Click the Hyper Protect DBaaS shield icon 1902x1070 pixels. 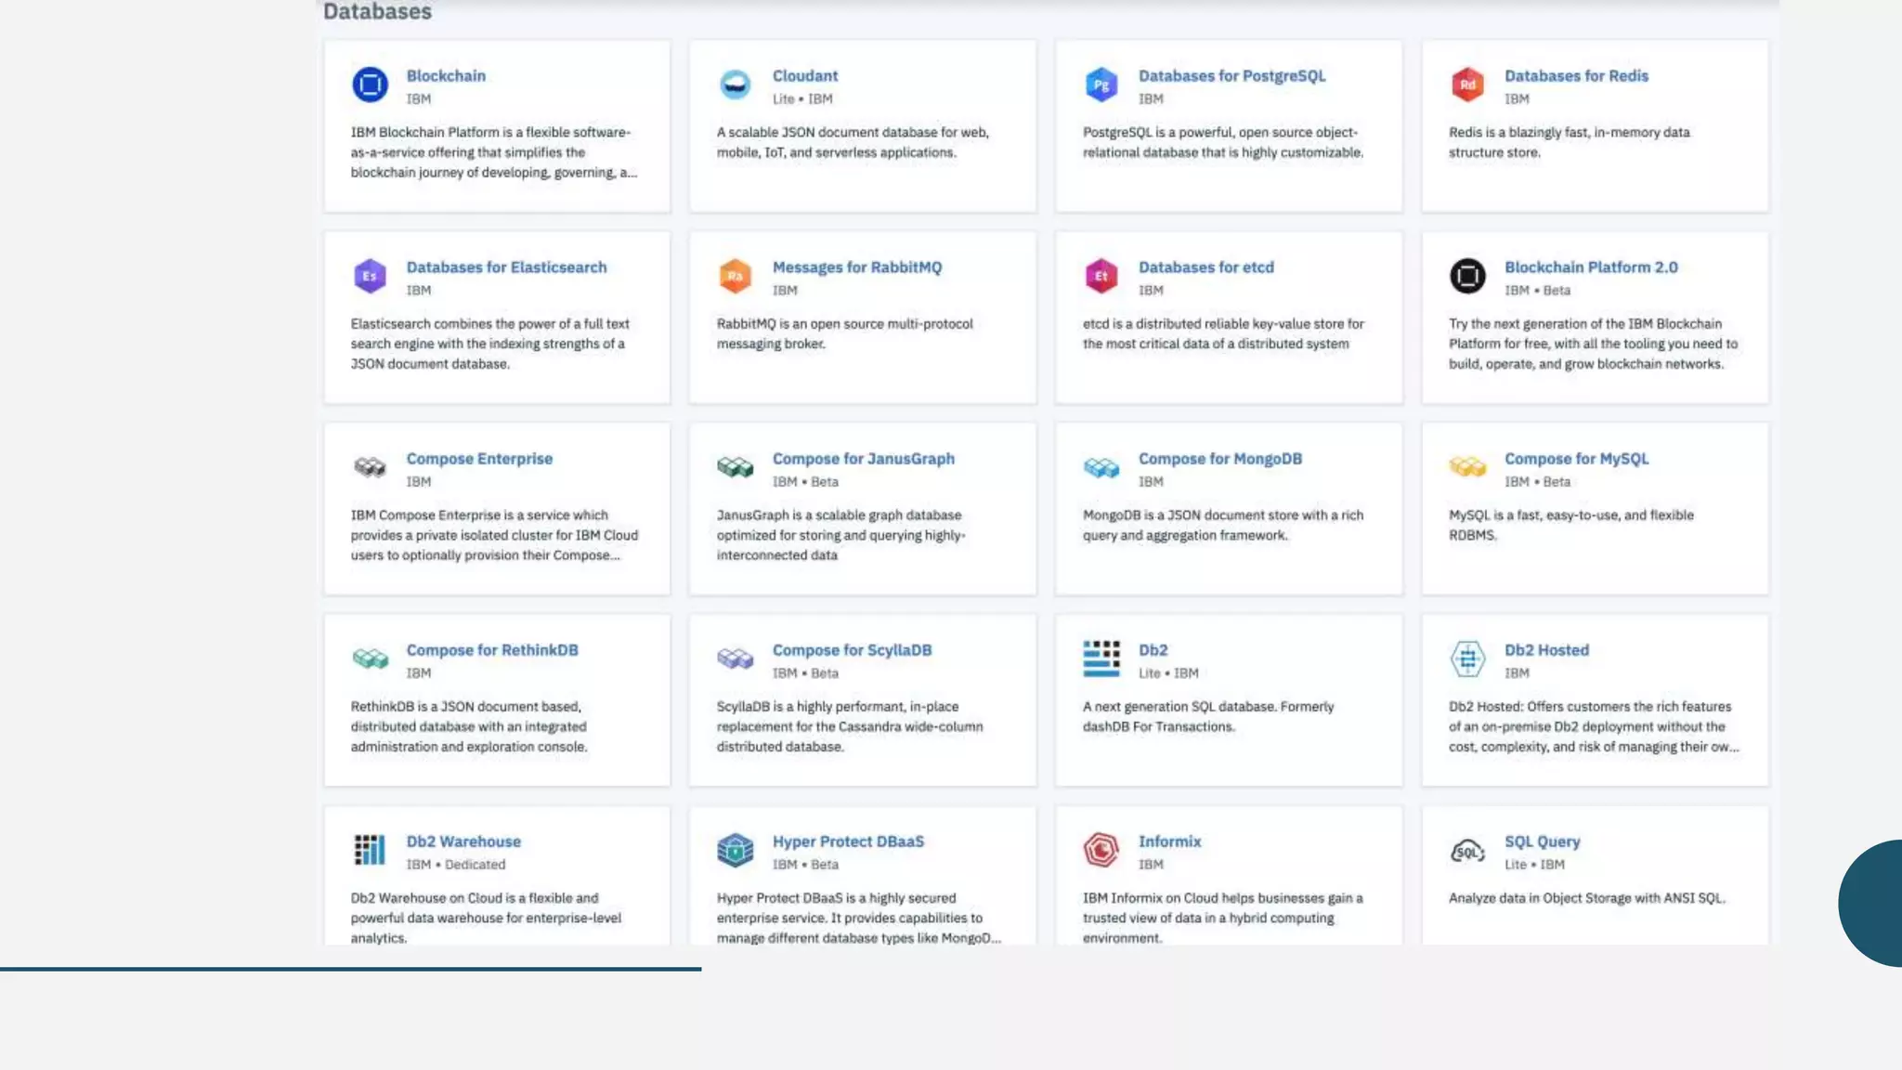pyautogui.click(x=736, y=851)
